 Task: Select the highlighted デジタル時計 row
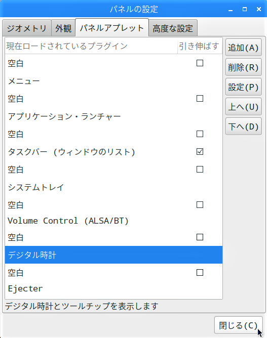pyautogui.click(x=114, y=255)
